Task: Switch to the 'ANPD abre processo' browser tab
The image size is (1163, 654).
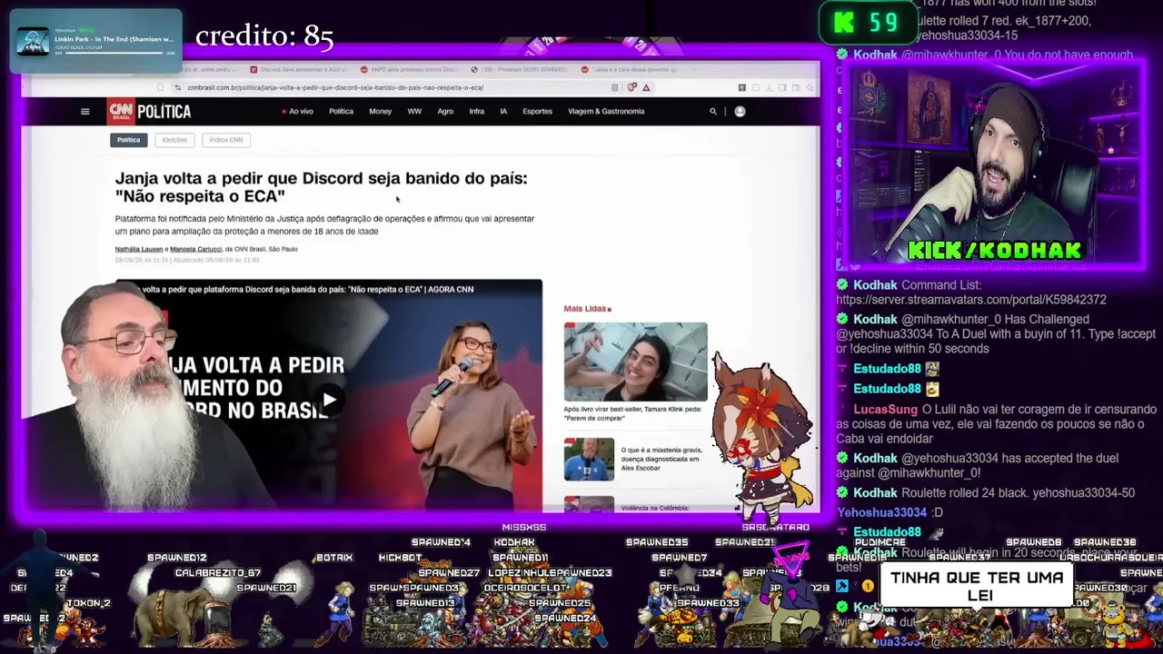Action: coord(409,69)
